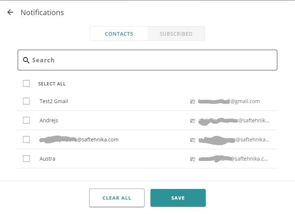This screenshot has width=295, height=214.
Task: Open the Contacts tab
Action: [119, 34]
